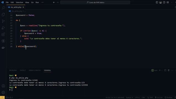Open the Run and Debug view
The image size is (176, 99).
[3, 28]
